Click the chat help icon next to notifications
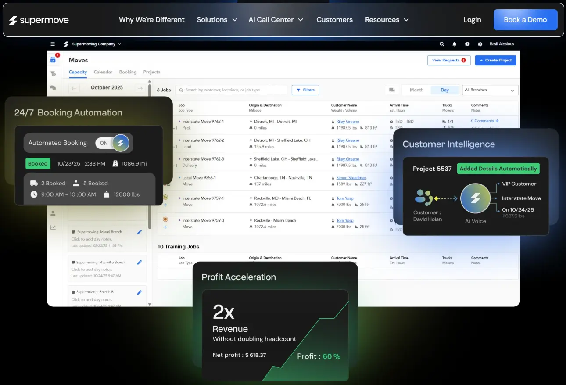 point(467,44)
